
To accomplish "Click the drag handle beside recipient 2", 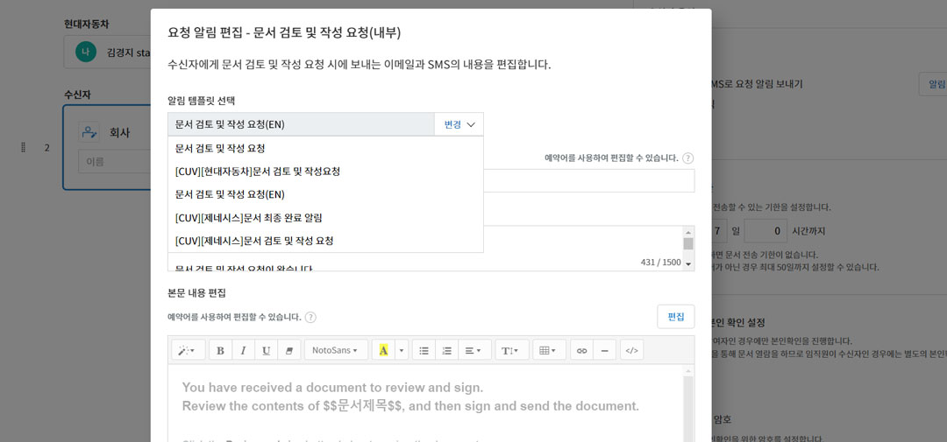I will click(x=24, y=147).
